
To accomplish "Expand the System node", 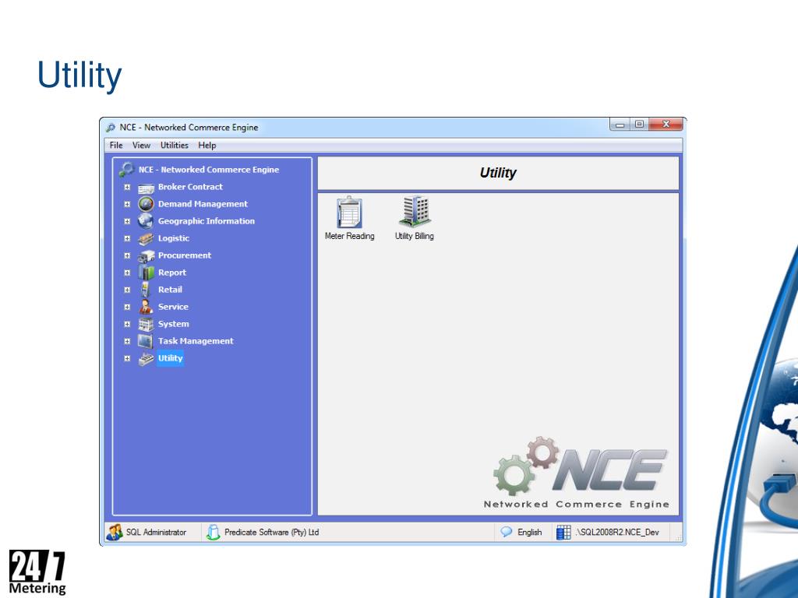I will (x=127, y=324).
